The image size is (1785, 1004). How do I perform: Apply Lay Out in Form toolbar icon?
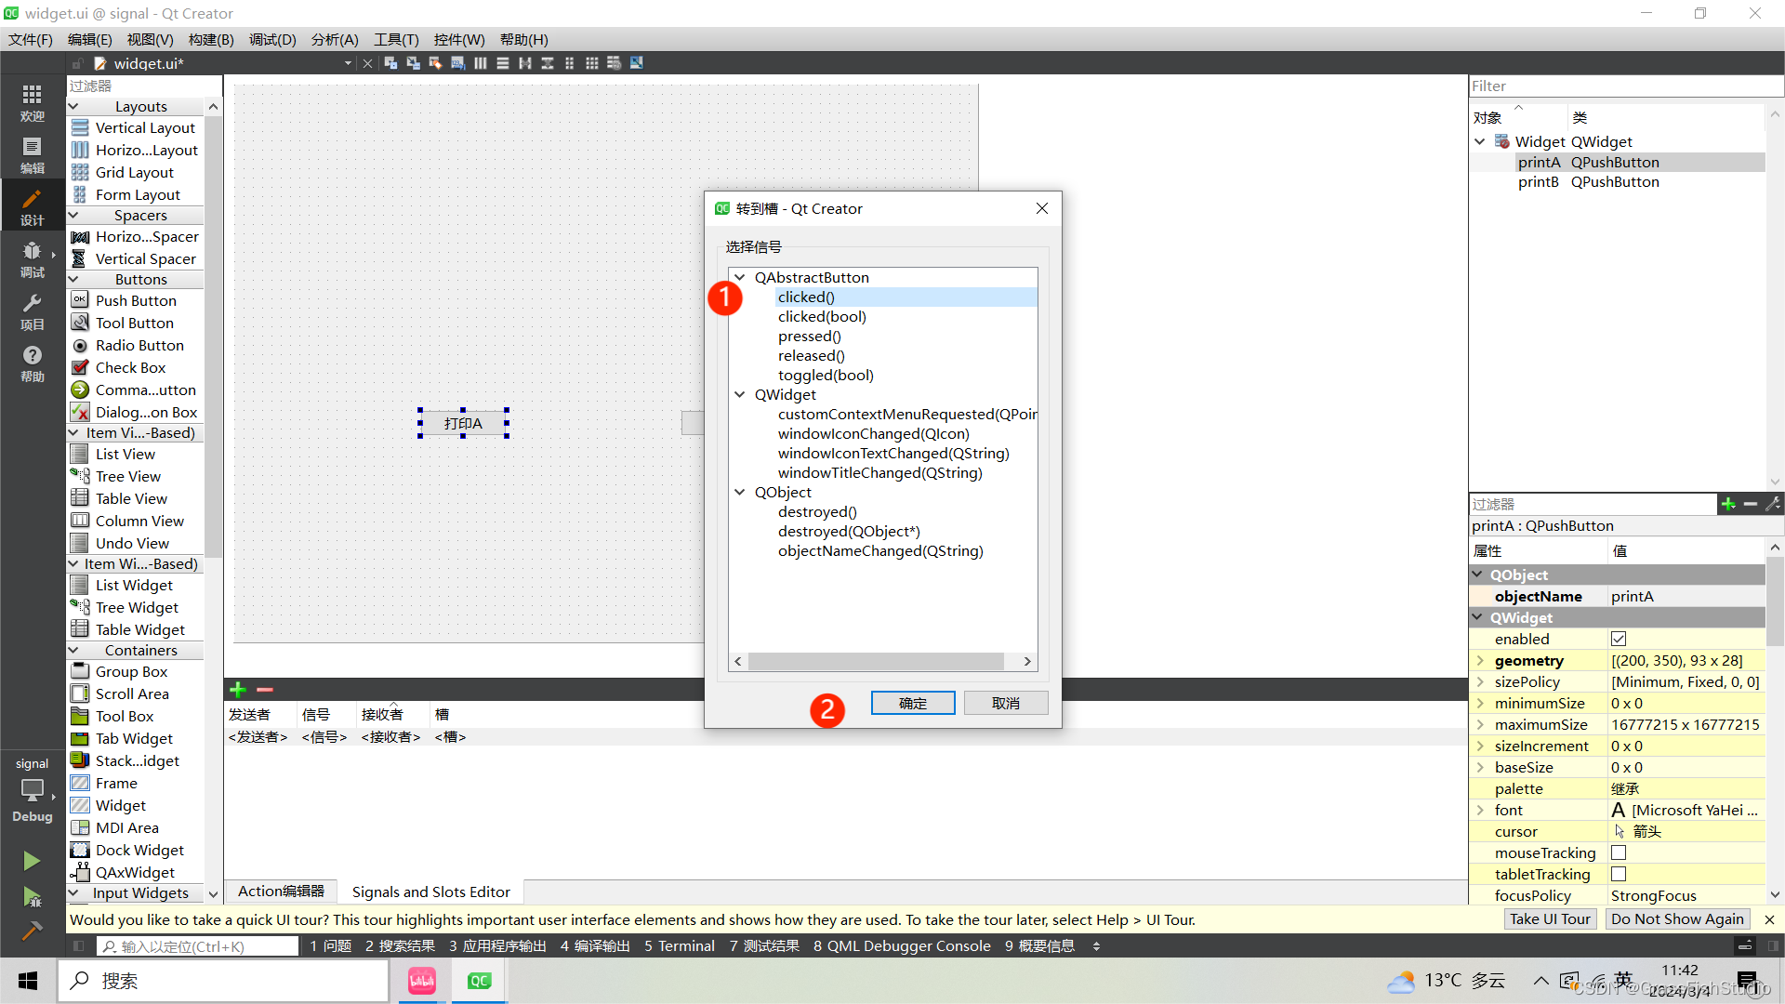570,63
